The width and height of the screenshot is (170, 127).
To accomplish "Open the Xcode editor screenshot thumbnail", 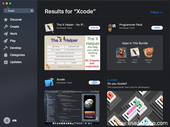I will 72,107.
